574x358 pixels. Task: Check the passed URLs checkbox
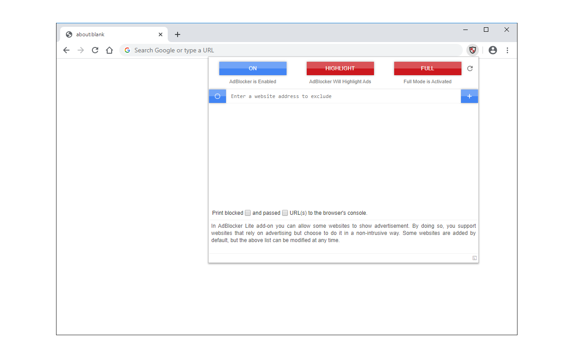pyautogui.click(x=285, y=213)
